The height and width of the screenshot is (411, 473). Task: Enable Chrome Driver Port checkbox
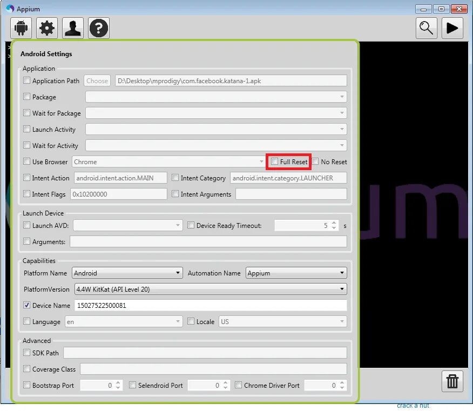pyautogui.click(x=238, y=385)
